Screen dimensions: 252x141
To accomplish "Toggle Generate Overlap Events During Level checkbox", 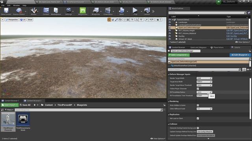I will click(198, 128).
